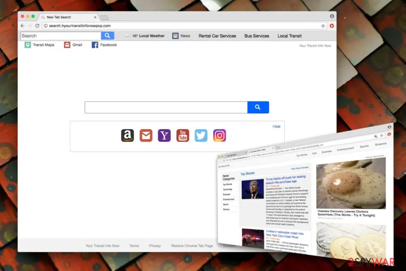Open the Terms footer link
The width and height of the screenshot is (406, 271).
134,246
